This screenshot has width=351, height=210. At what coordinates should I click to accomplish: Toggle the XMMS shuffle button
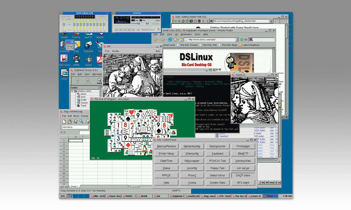146,29
